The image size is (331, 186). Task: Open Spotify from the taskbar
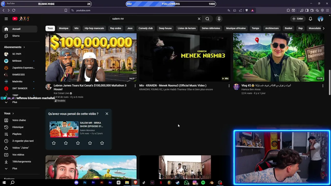(x=203, y=183)
